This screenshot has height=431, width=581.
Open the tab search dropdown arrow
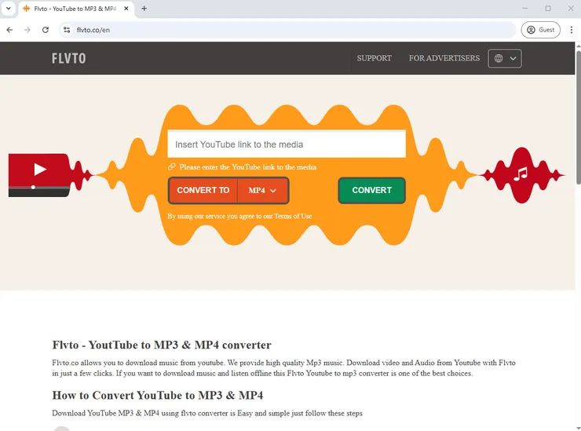click(x=8, y=9)
